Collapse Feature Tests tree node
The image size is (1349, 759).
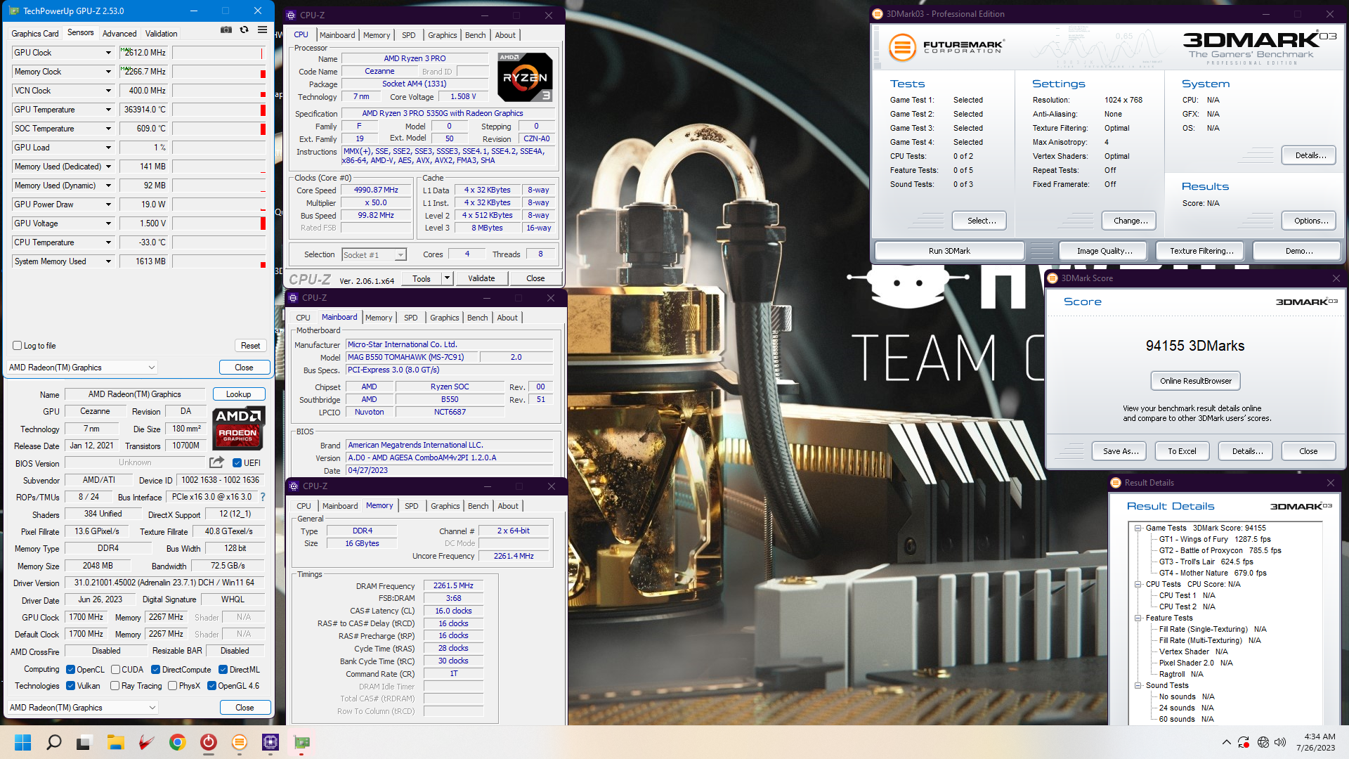(x=1138, y=618)
